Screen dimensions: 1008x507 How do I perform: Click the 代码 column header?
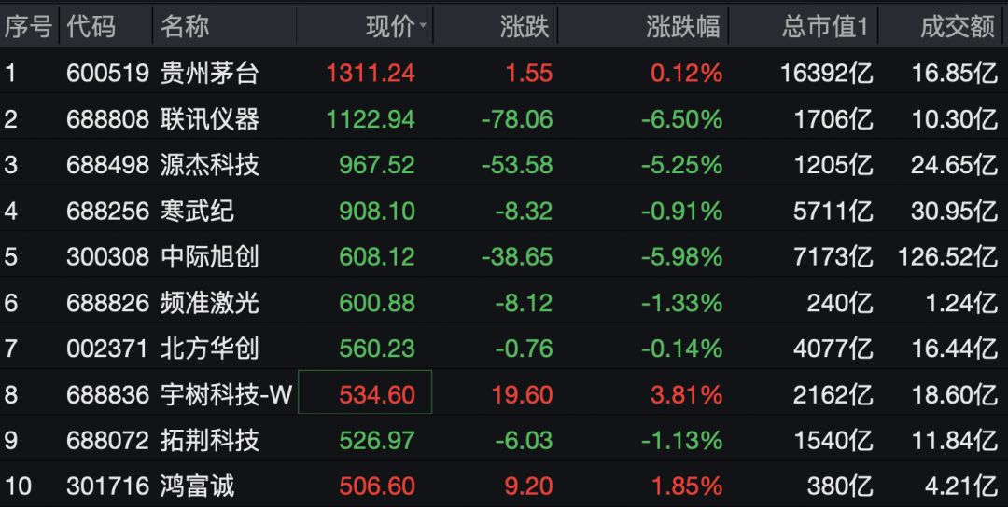click(91, 26)
